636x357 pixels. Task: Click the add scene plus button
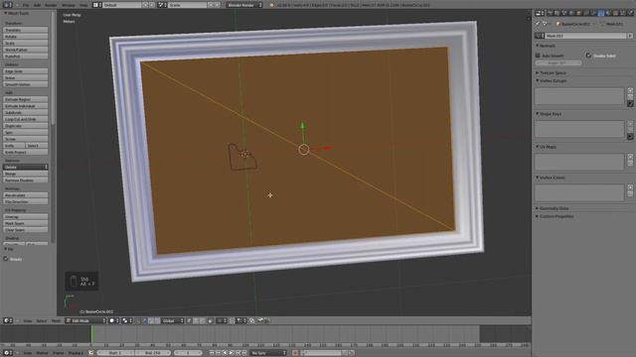point(211,5)
